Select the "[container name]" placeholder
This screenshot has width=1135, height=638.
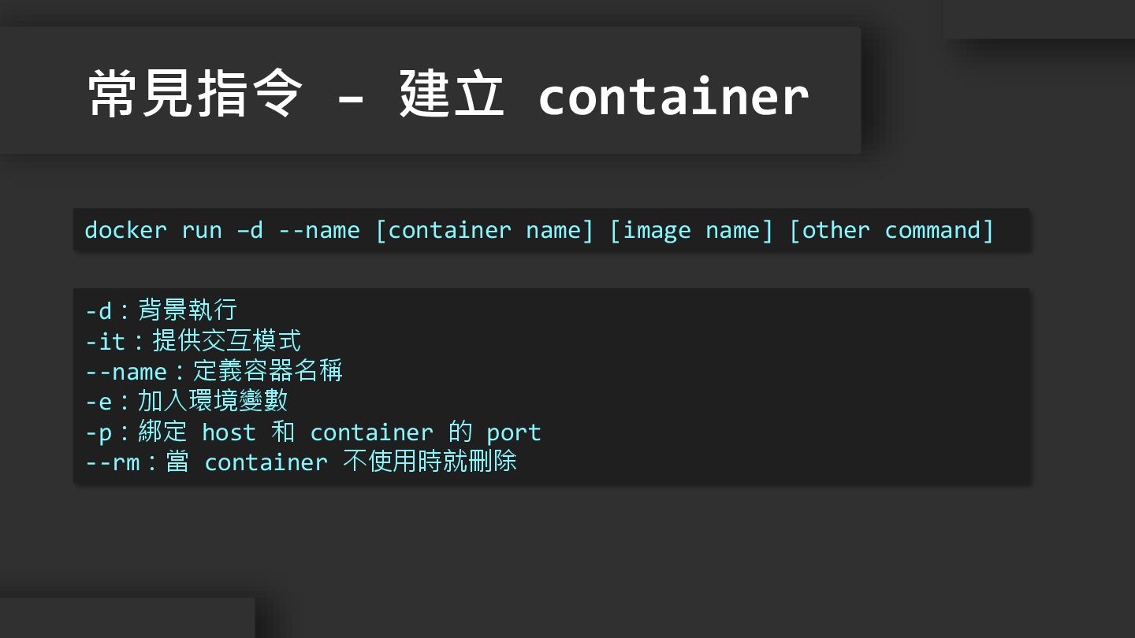click(x=484, y=230)
